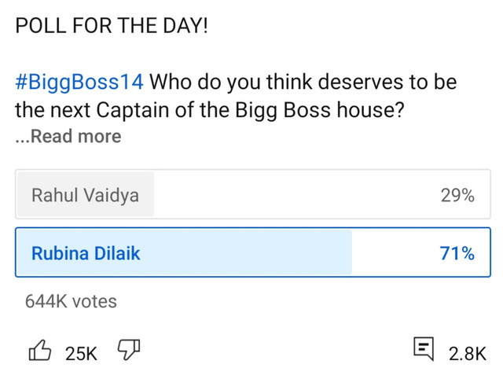Viewport: 503px width, 368px height.
Task: Click the 29% result label
Action: coord(457,196)
